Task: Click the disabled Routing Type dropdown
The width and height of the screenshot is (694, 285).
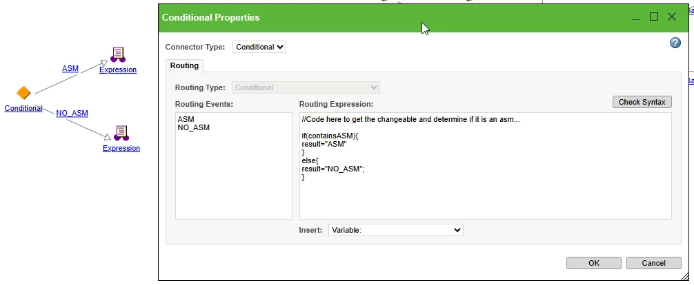Action: pos(306,87)
